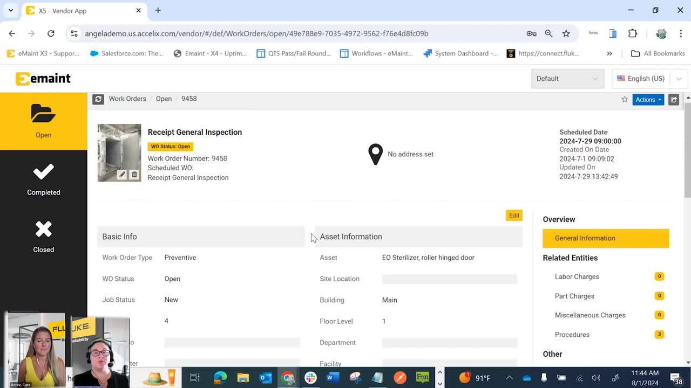Go to Completed work orders

[x=43, y=179]
